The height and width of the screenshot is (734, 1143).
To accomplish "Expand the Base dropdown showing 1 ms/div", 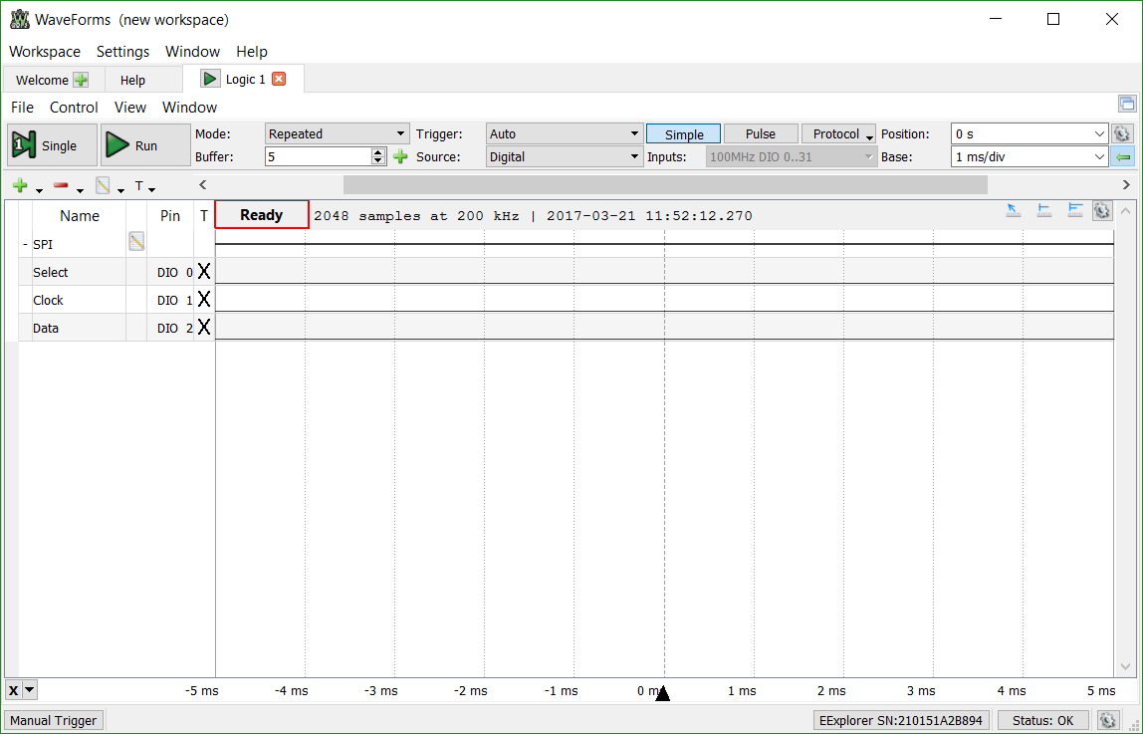I will pos(1100,156).
